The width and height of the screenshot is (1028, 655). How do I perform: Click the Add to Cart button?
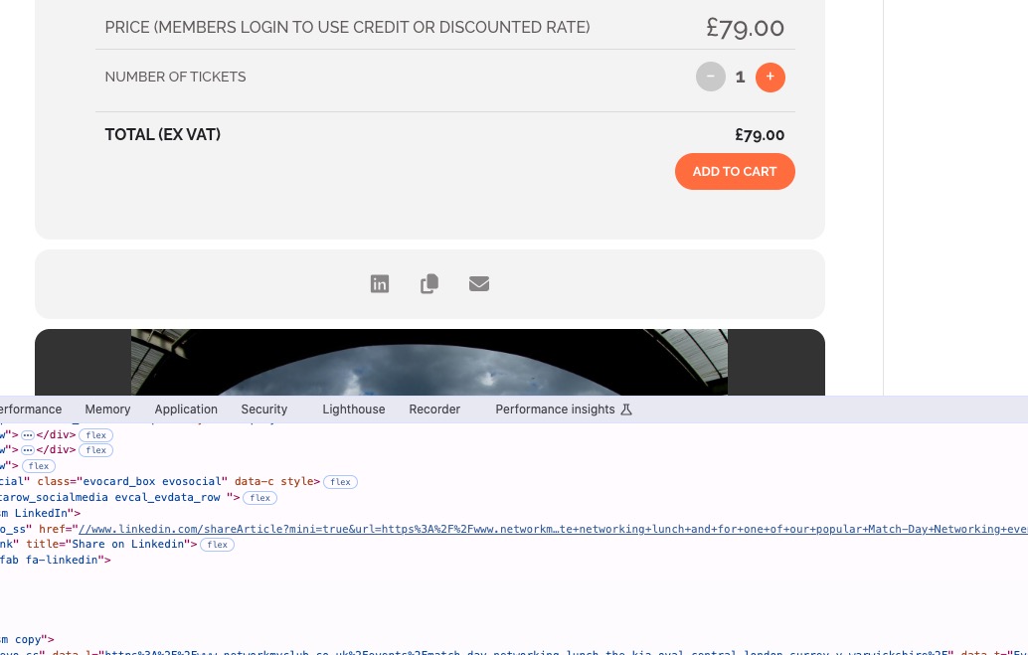coord(735,172)
